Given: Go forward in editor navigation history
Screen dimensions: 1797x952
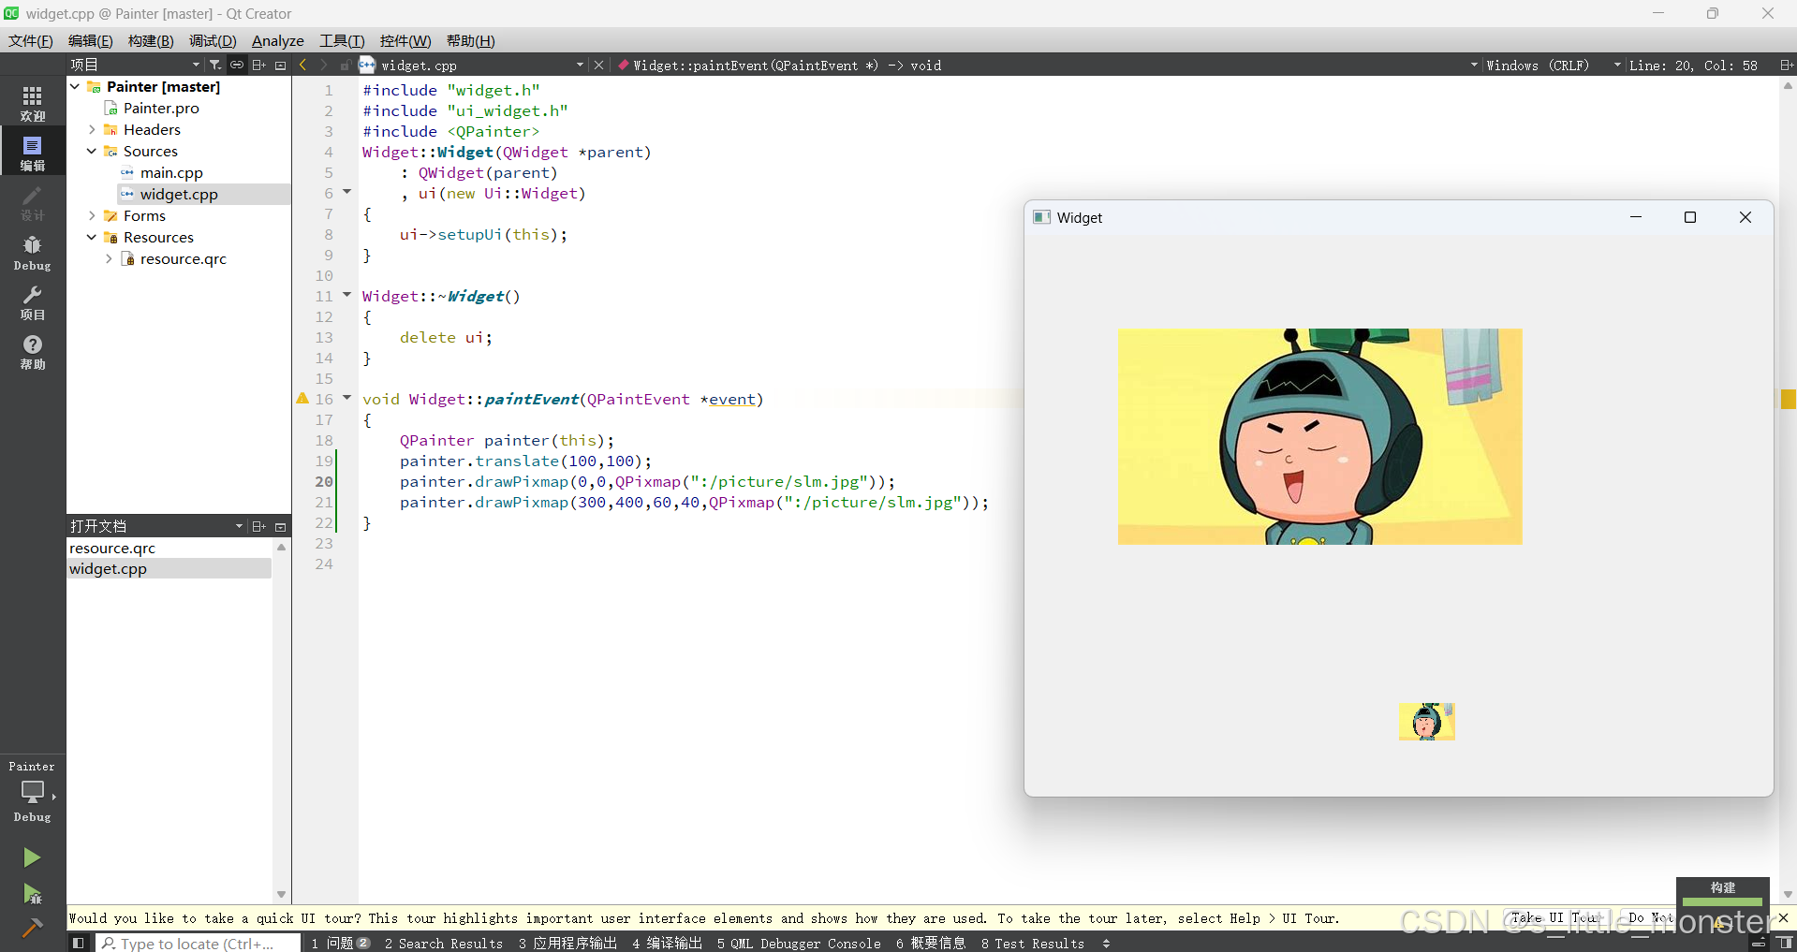Looking at the screenshot, I should tap(324, 65).
